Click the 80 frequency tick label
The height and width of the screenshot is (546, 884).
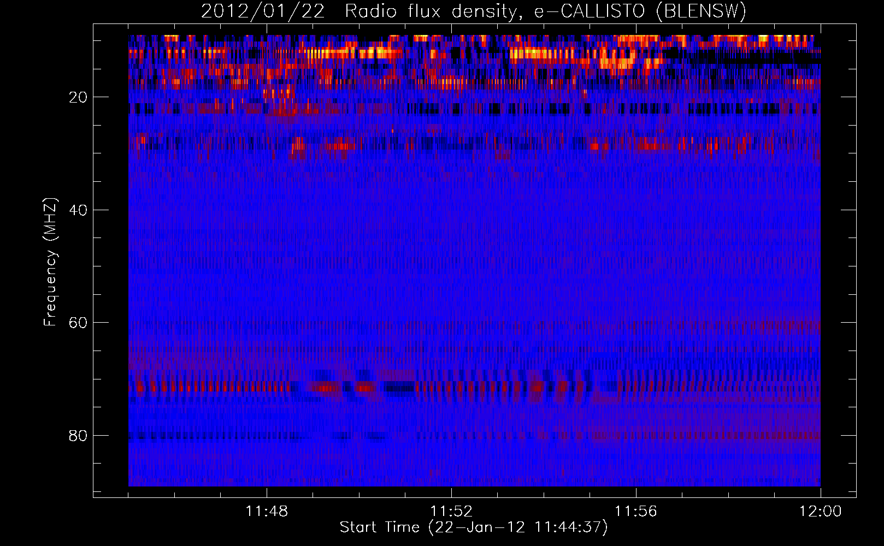[x=78, y=436]
